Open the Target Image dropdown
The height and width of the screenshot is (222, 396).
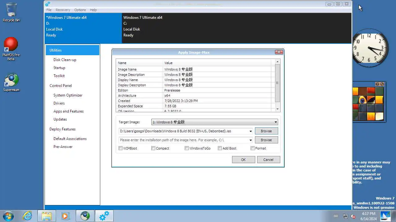coord(215,122)
